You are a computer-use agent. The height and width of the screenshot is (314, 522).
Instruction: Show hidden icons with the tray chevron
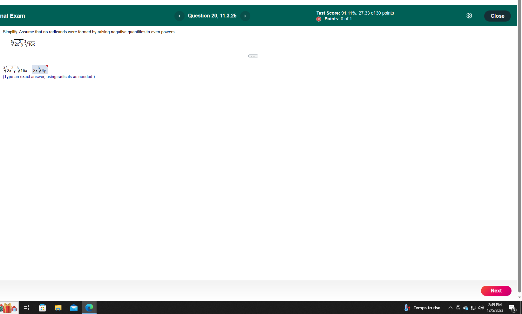point(450,307)
